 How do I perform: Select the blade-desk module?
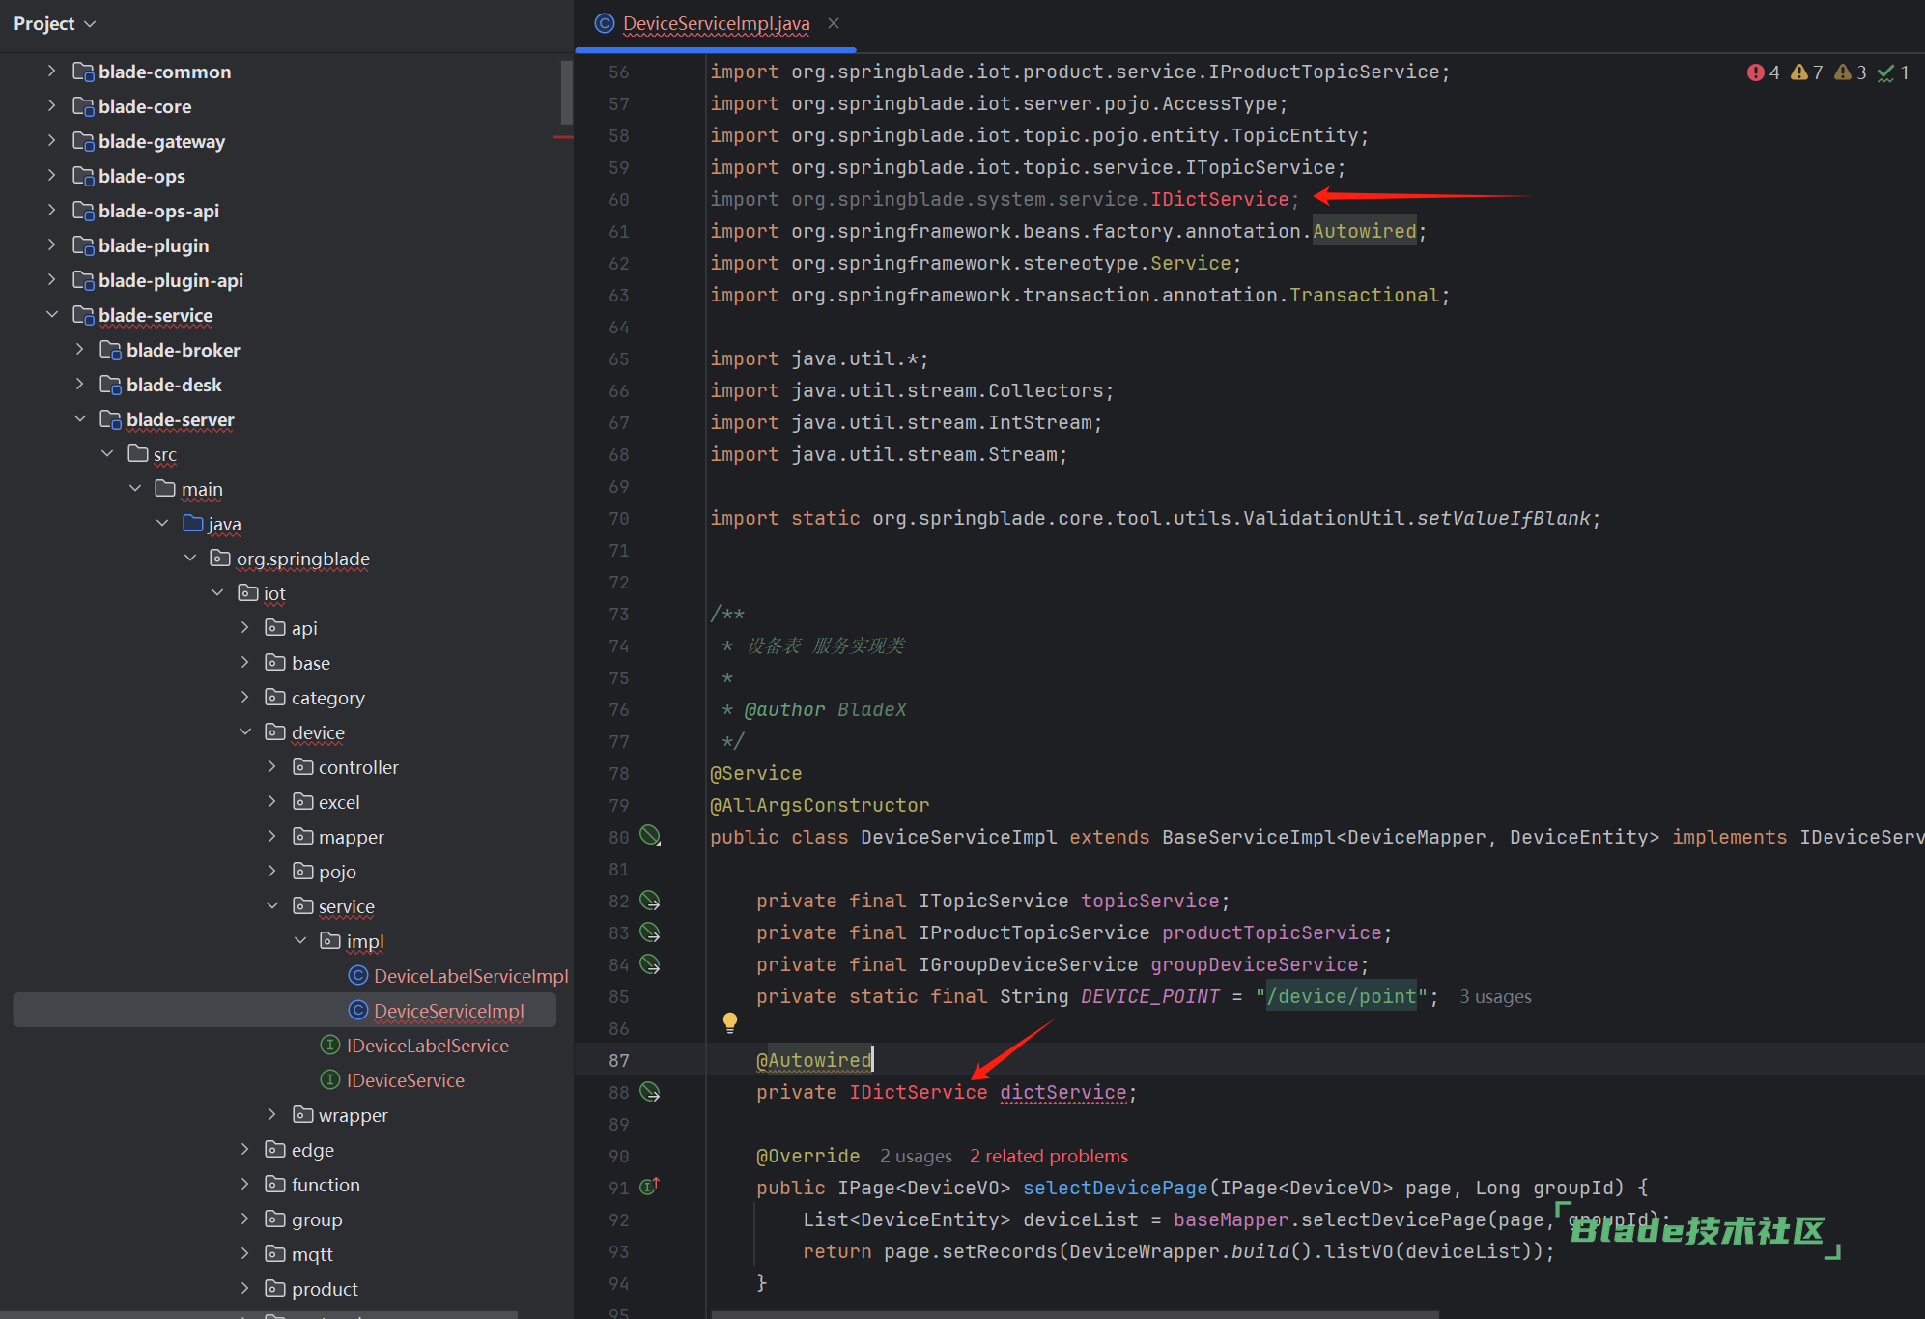click(174, 385)
